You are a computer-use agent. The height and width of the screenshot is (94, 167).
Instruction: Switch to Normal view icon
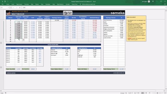[x=142, y=93]
